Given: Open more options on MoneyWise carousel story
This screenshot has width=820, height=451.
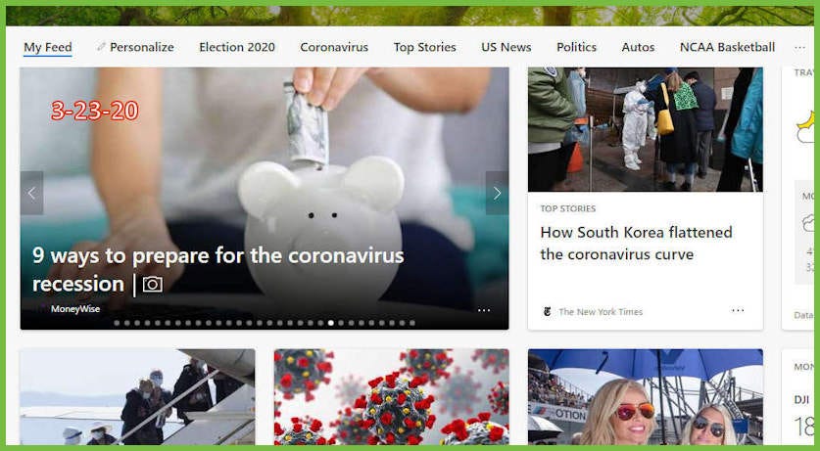Looking at the screenshot, I should (x=484, y=310).
